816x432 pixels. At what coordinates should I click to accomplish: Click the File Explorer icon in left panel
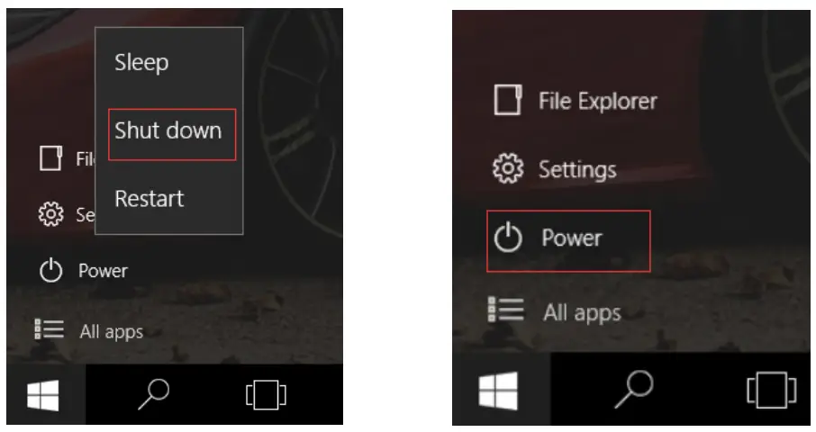click(51, 158)
